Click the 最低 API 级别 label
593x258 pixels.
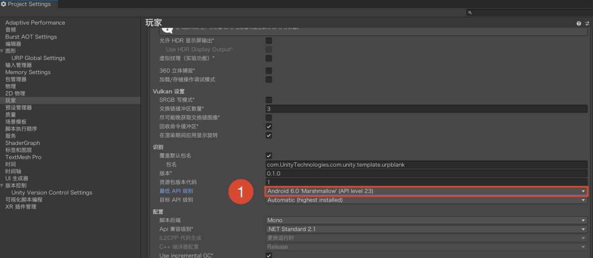point(176,191)
